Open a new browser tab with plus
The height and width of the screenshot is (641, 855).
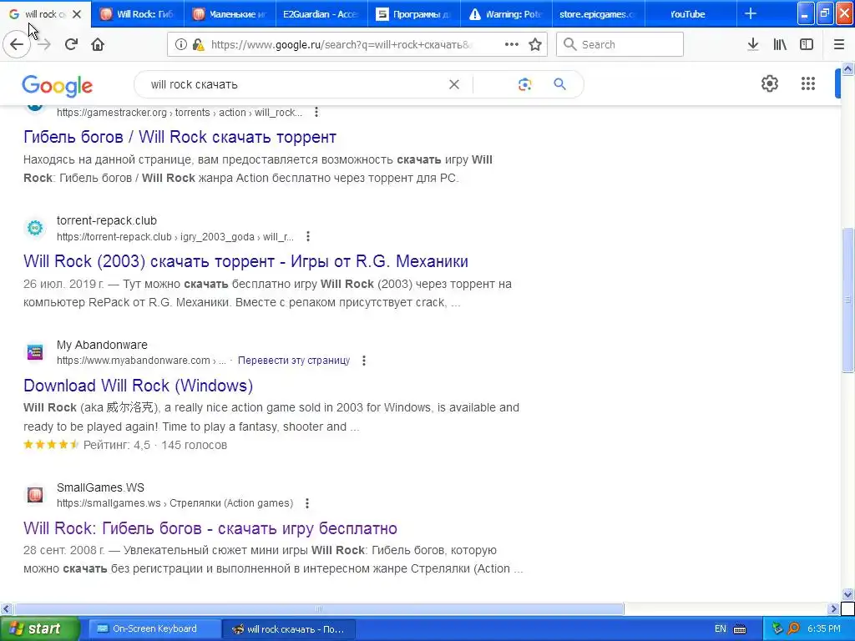pos(751,13)
